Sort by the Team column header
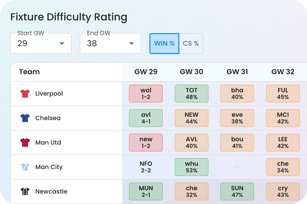 coord(29,72)
